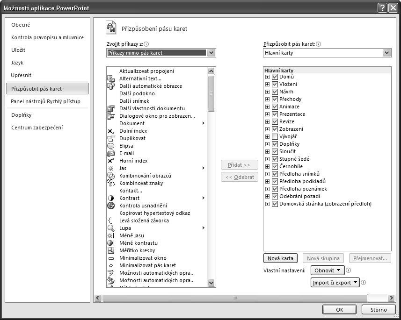Open the Obnovit dropdown button

pos(328,270)
